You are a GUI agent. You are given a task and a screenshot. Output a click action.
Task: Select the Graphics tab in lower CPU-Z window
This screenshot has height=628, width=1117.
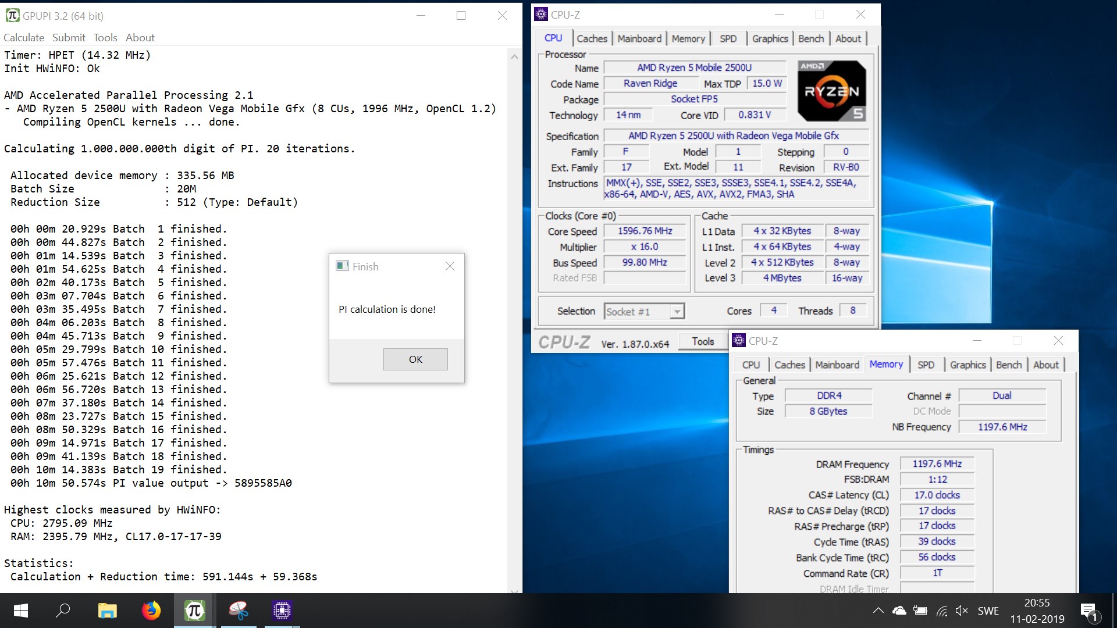point(967,365)
